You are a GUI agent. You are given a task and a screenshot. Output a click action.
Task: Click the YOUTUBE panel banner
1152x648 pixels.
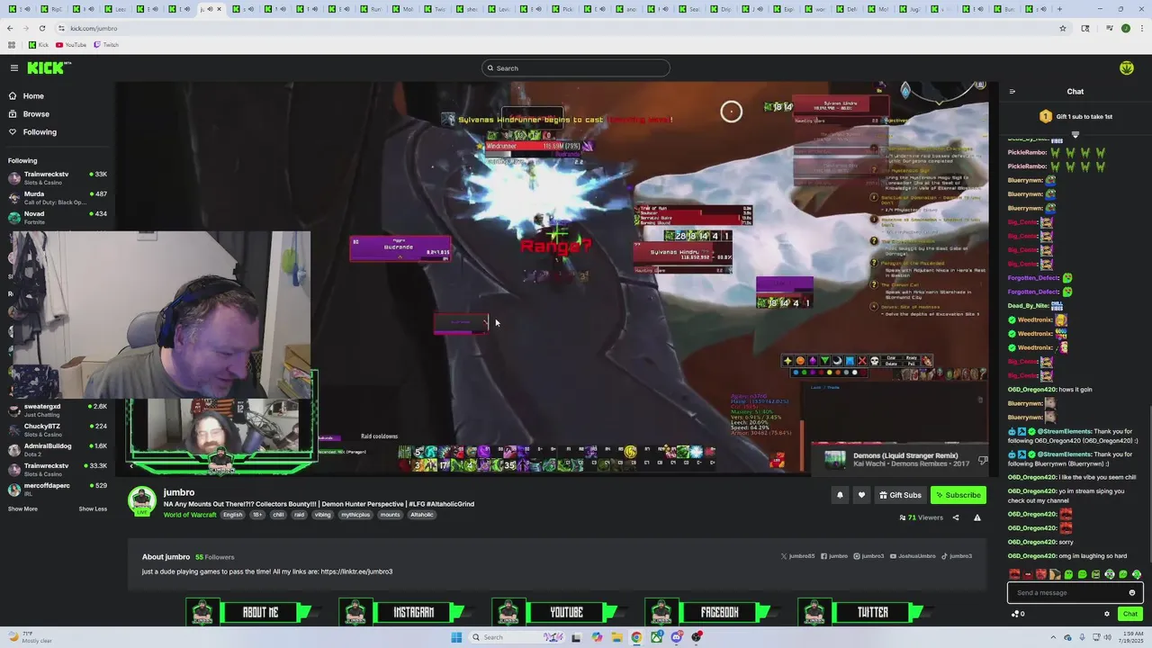[557, 612]
